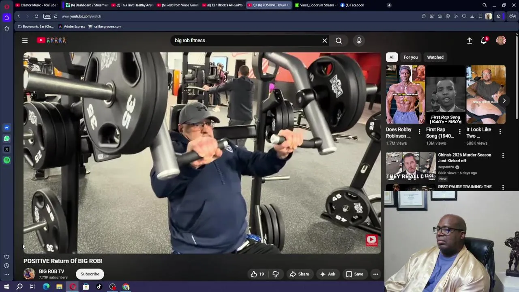Select the For you filter chip
The image size is (519, 292).
[x=410, y=57]
